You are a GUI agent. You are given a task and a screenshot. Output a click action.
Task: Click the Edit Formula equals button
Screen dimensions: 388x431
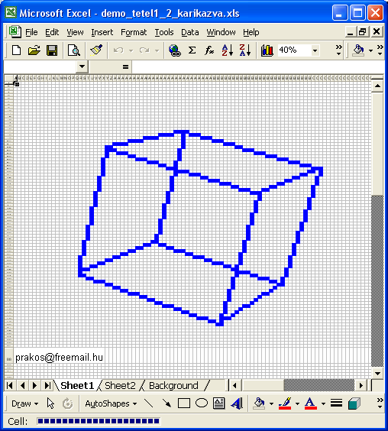pos(125,66)
